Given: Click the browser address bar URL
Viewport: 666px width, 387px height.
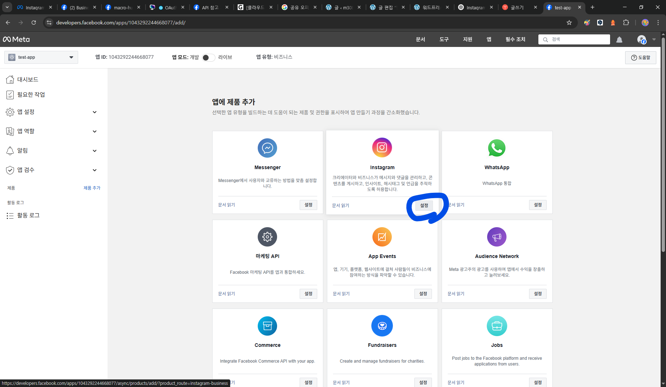Looking at the screenshot, I should (x=121, y=23).
